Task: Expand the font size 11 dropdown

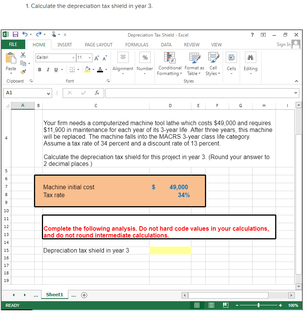Action: (x=89, y=58)
